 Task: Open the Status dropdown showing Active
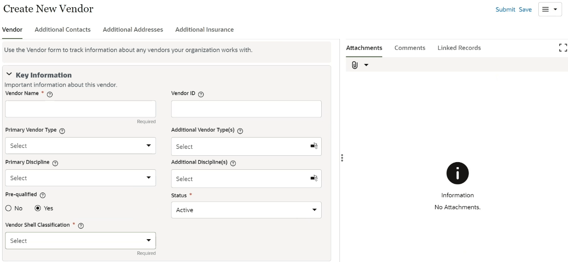click(246, 210)
